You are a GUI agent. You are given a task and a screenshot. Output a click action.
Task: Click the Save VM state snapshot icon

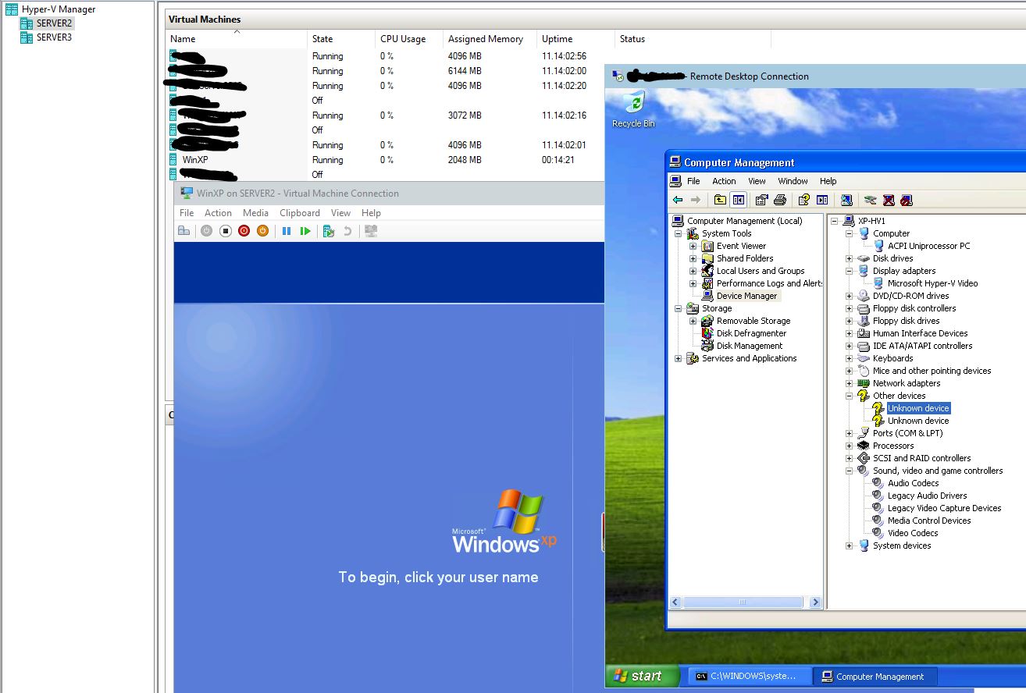point(330,230)
